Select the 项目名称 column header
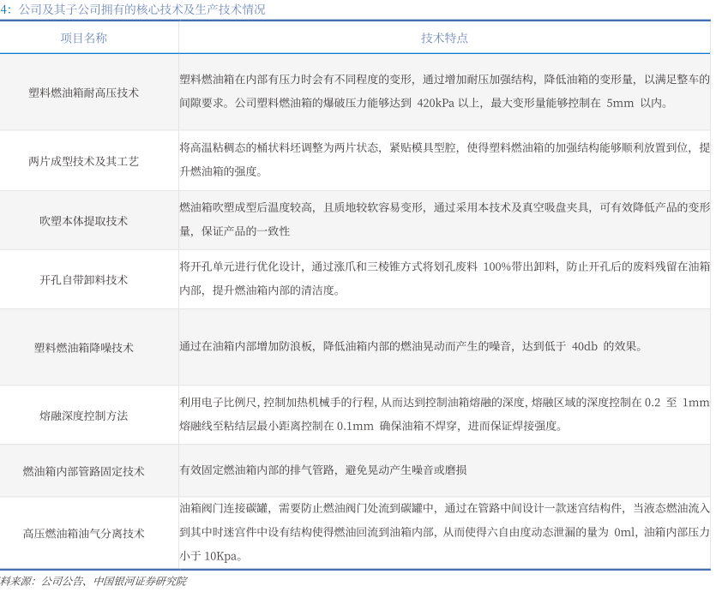 (x=84, y=39)
